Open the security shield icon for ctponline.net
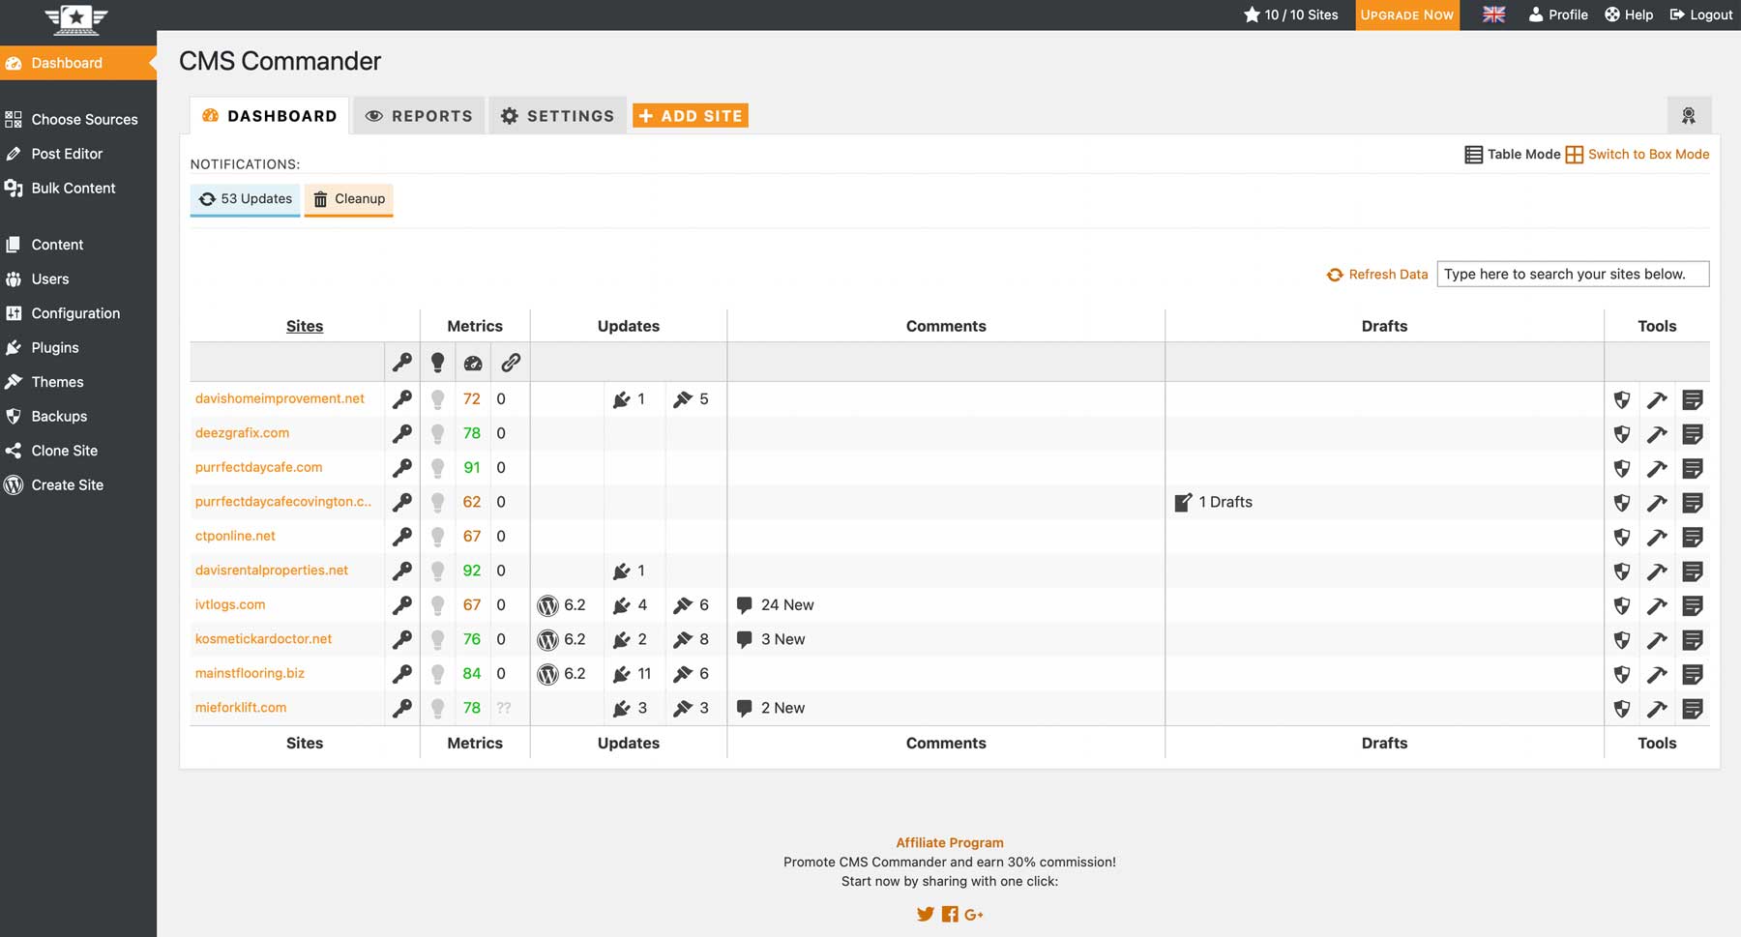The height and width of the screenshot is (937, 1741). tap(1622, 536)
